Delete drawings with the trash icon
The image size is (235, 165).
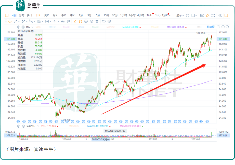pyautogui.click(x=98, y=21)
